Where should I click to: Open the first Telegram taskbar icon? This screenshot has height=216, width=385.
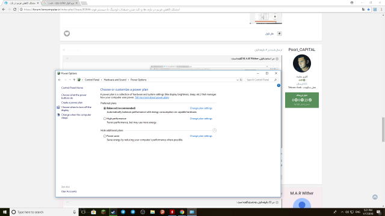[x=123, y=212]
